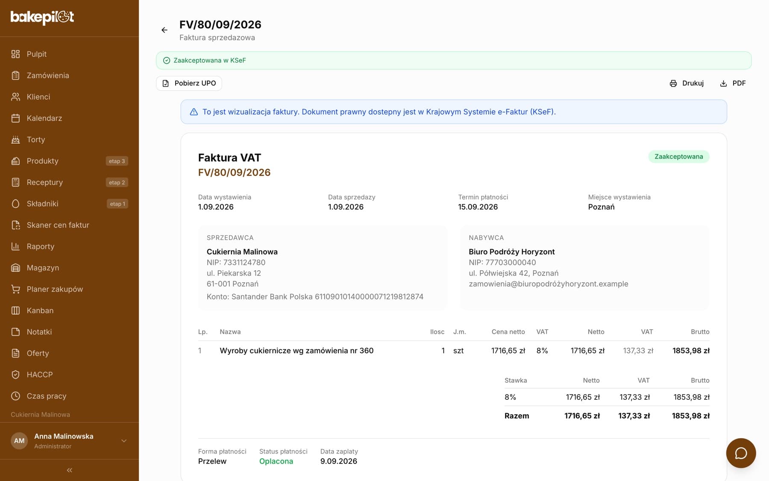769x481 pixels.
Task: Open HACCP shield icon
Action: click(15, 375)
